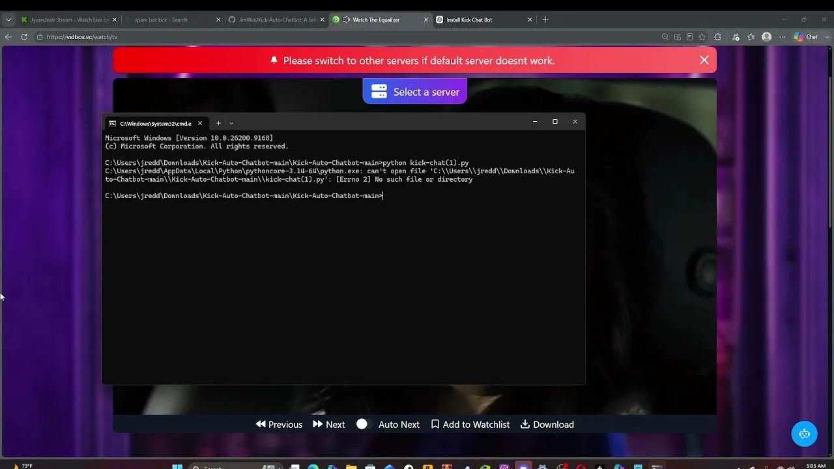Viewport: 834px width, 469px height.
Task: Minimize the Command Prompt window
Action: [x=535, y=122]
